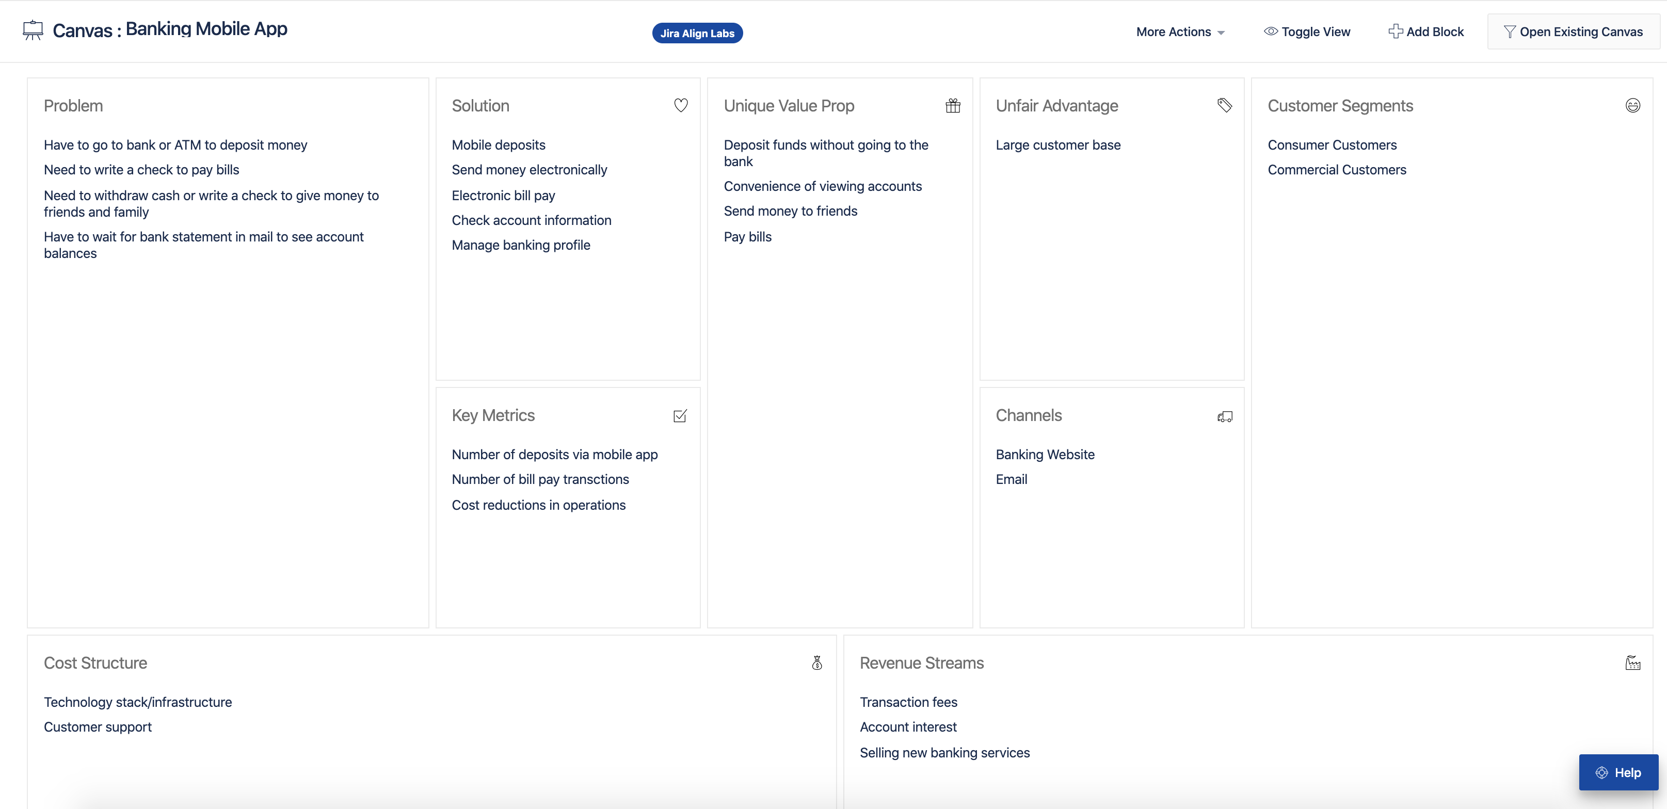
Task: Click the Jira Align Labs badge
Action: [x=697, y=33]
